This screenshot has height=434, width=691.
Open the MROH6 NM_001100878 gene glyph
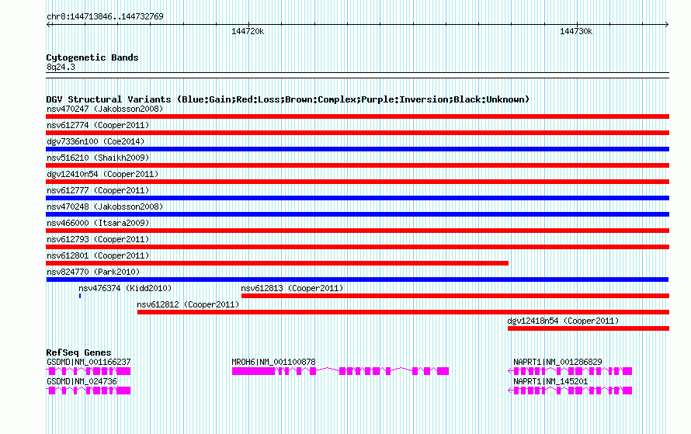(340, 371)
